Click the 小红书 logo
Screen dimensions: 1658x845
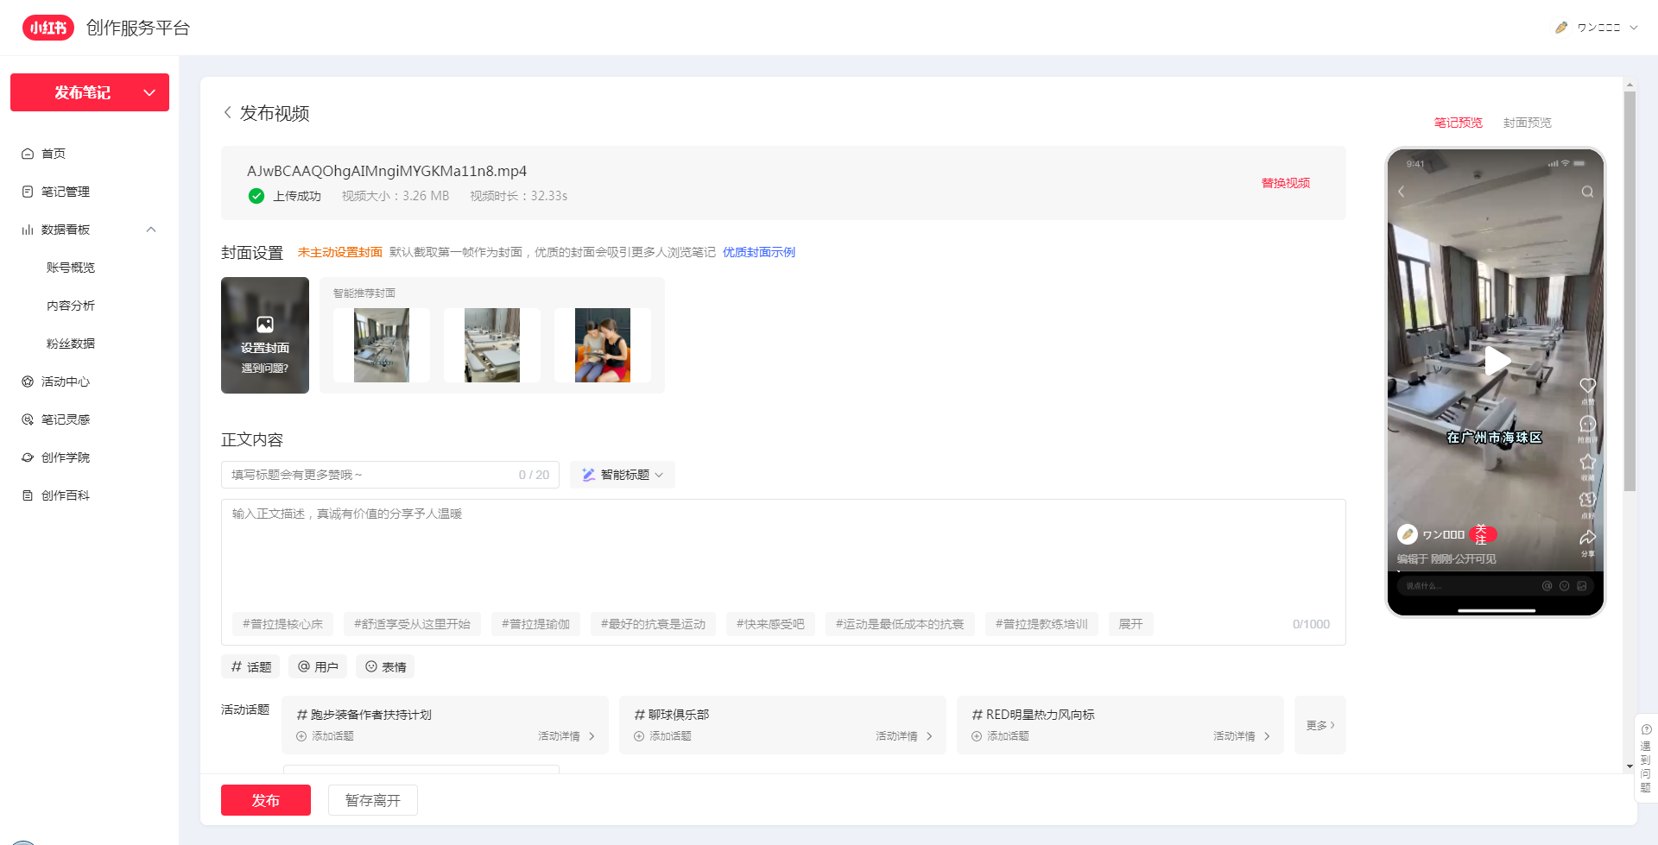point(48,28)
